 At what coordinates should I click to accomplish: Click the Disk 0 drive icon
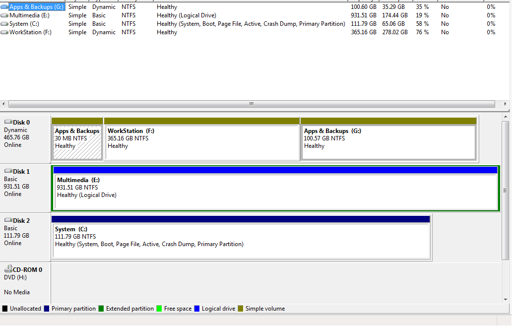(8, 122)
